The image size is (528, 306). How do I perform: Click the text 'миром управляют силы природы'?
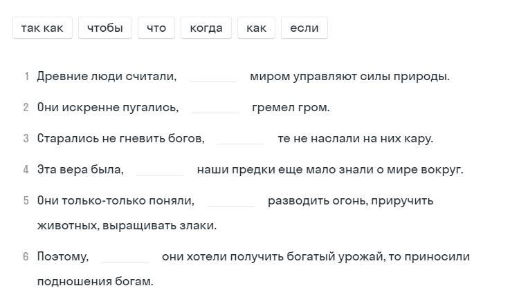click(x=349, y=77)
